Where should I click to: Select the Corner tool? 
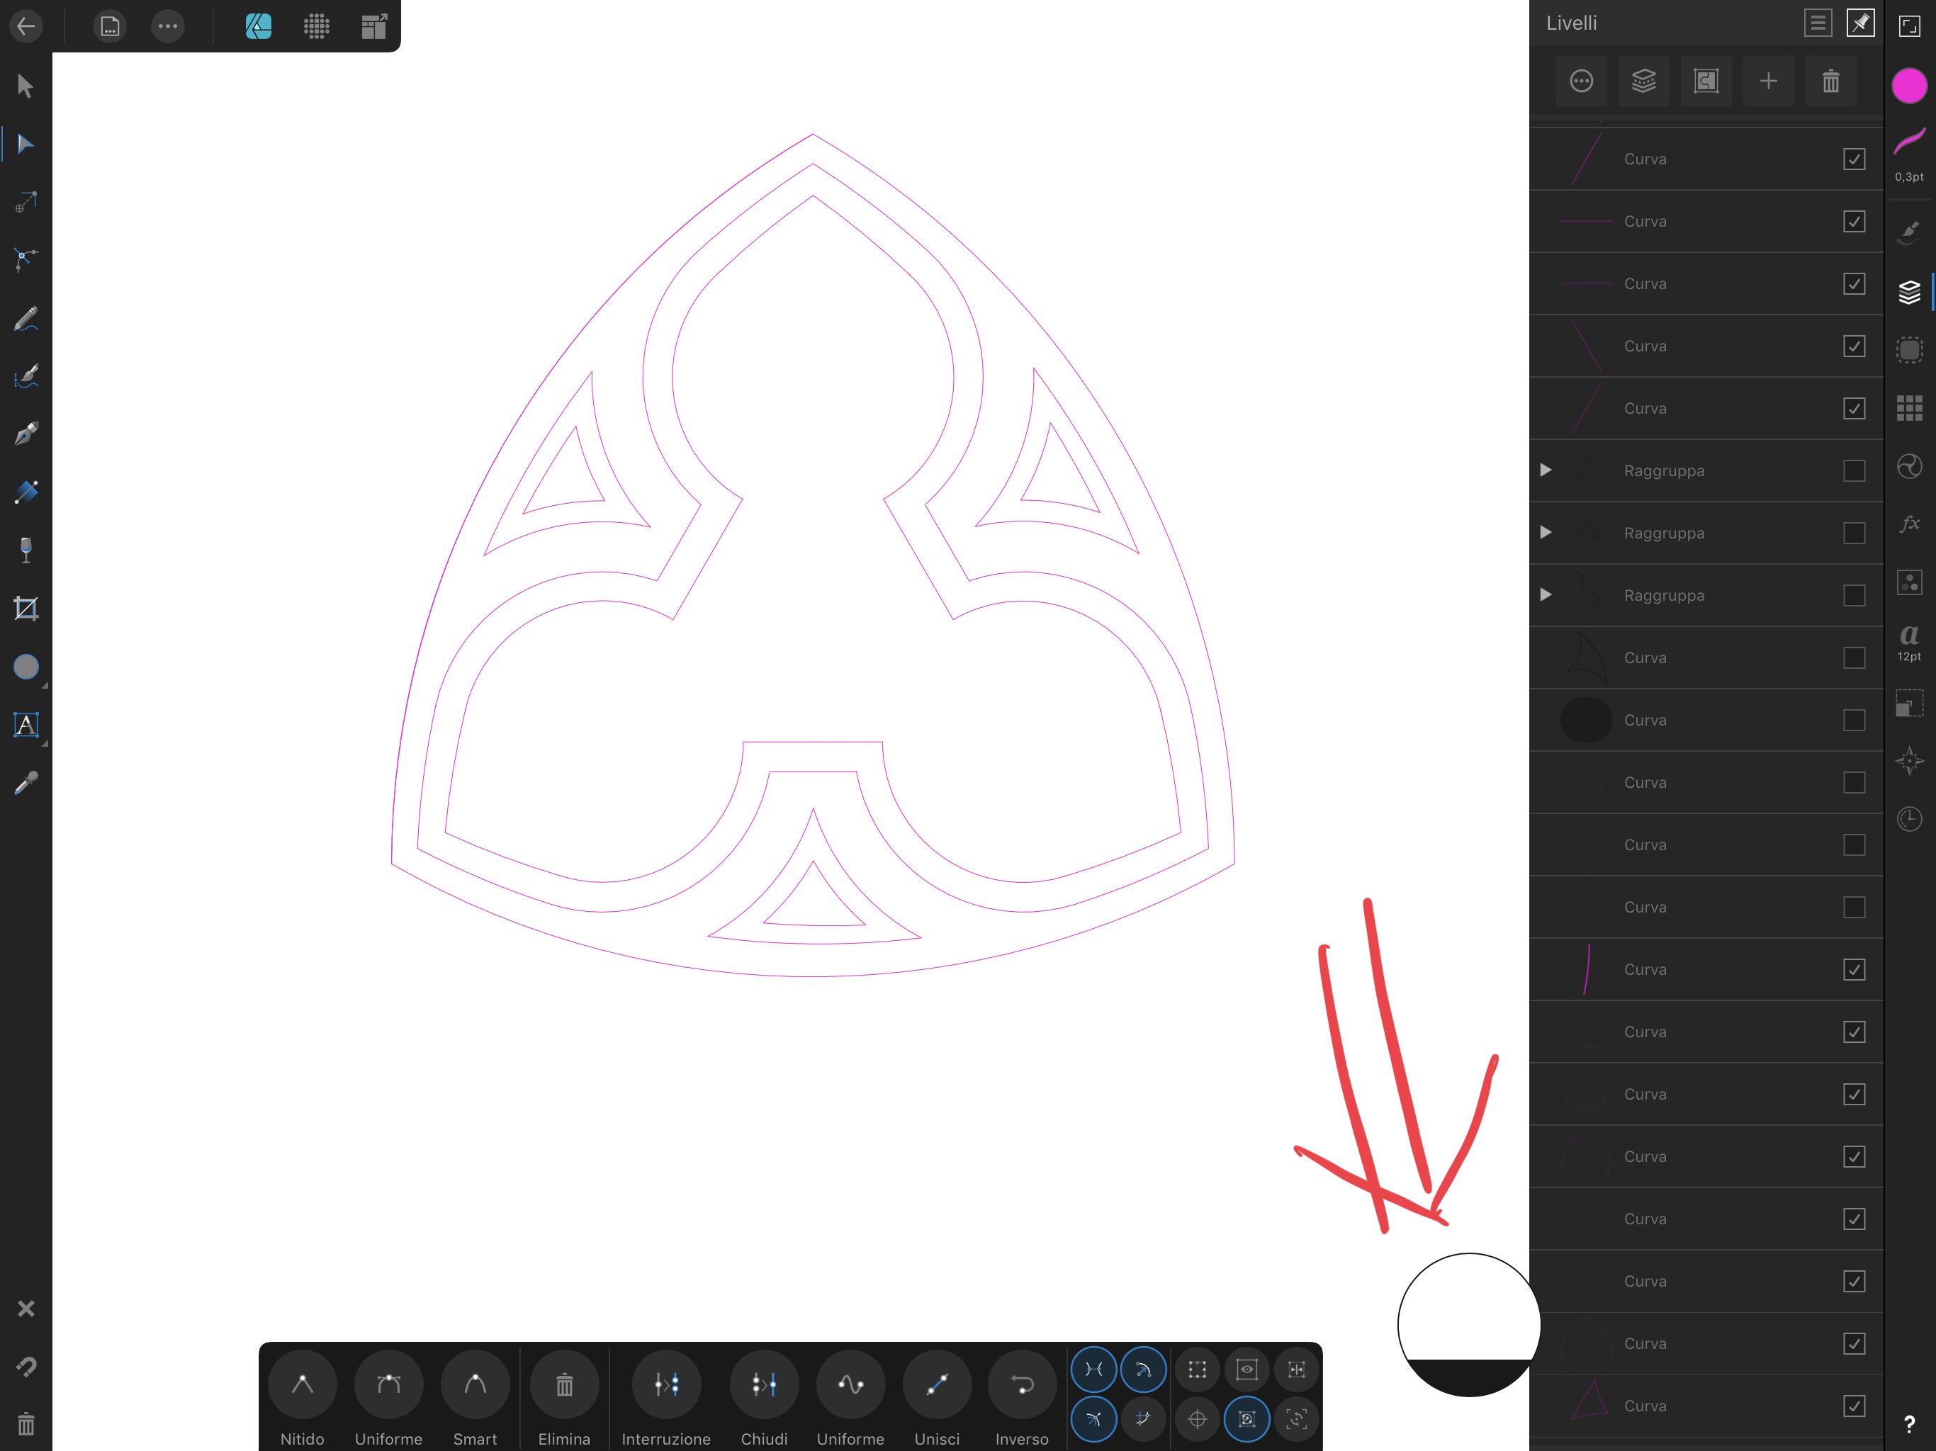click(26, 259)
